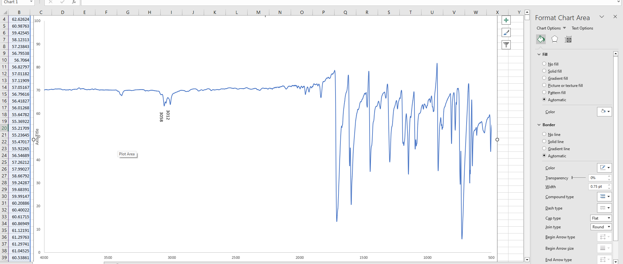The image size is (623, 264).
Task: Open Chart Options dropdown menu
Action: [551, 28]
